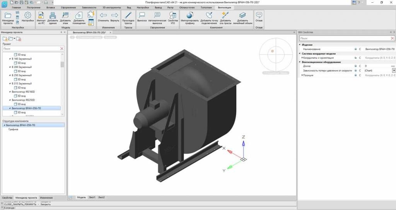Expand the Координаты и ориентация property
396x210 pixels.
[302, 58]
